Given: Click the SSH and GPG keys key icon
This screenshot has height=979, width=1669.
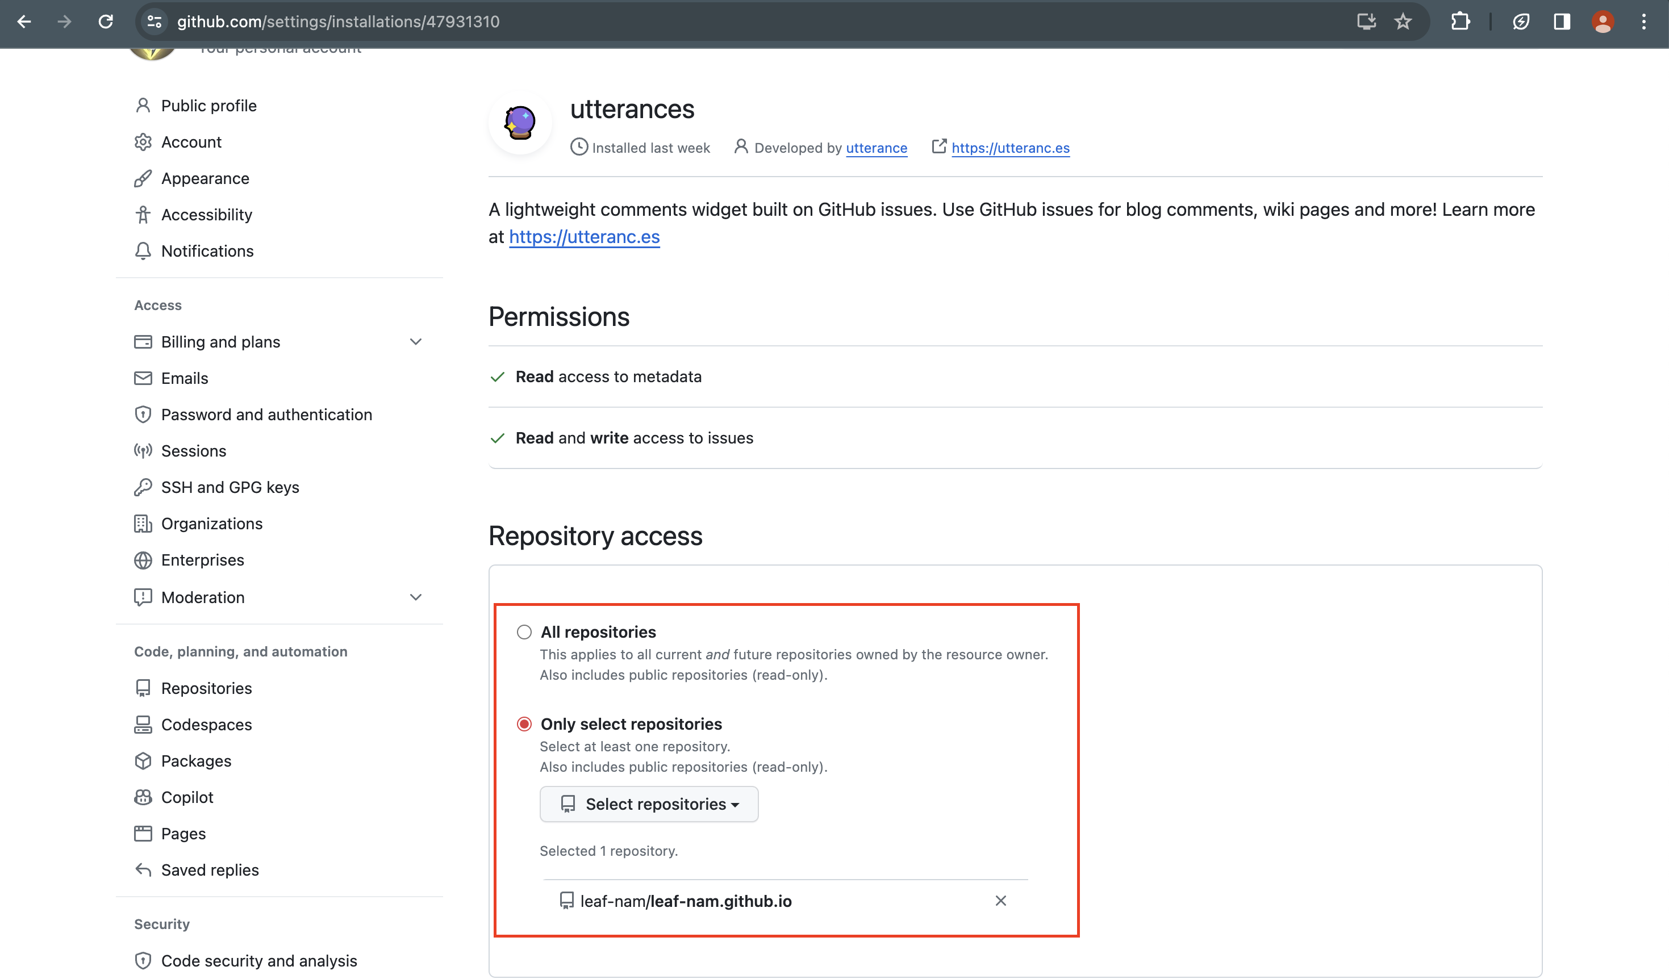Looking at the screenshot, I should (143, 487).
